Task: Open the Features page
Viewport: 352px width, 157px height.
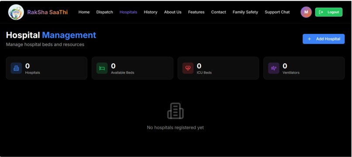Action: (x=196, y=12)
